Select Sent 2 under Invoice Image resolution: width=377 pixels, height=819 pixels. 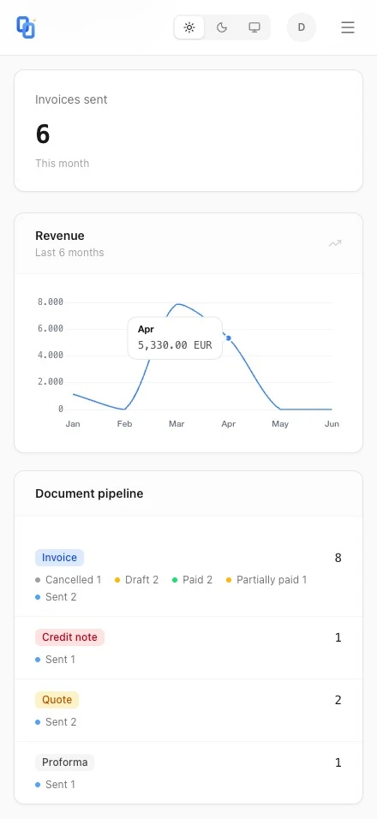(x=56, y=596)
